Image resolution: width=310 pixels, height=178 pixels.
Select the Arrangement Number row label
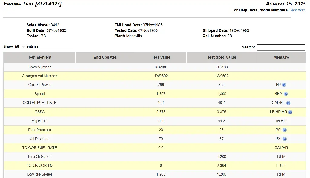pyautogui.click(x=40, y=76)
